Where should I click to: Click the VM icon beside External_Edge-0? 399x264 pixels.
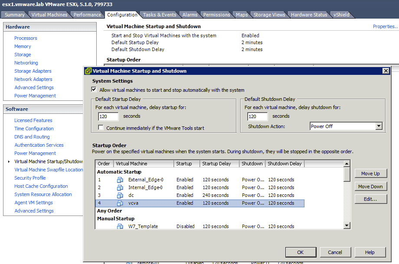(x=120, y=180)
